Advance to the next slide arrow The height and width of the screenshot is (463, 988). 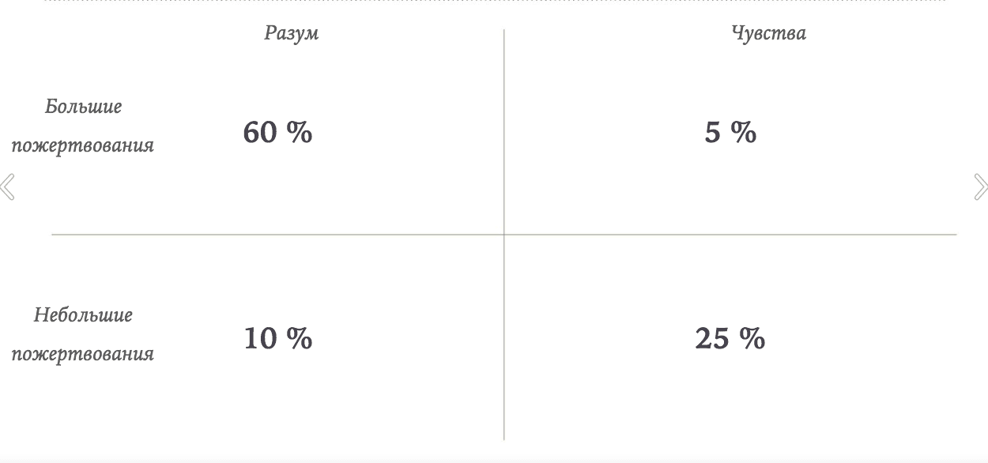980,187
